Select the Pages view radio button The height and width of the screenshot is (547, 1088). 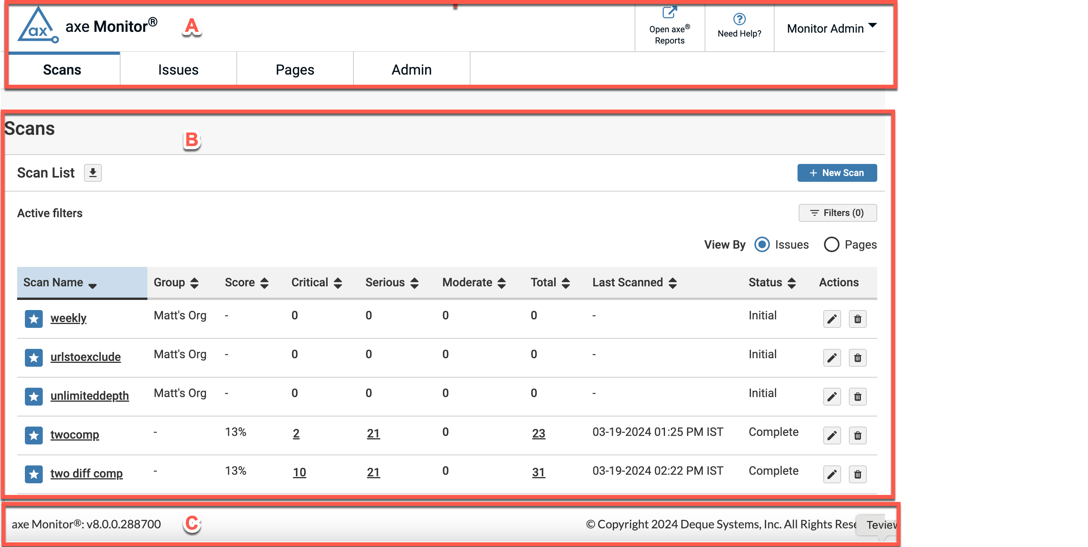[x=831, y=245]
